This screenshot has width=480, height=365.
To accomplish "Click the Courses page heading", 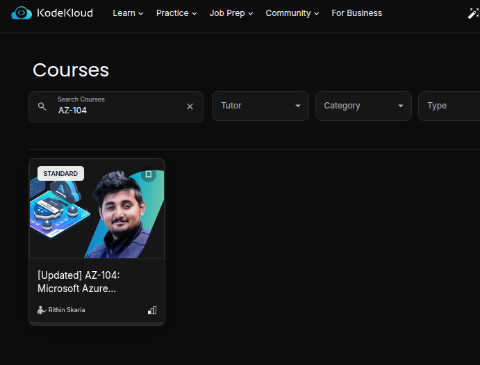I will (71, 70).
